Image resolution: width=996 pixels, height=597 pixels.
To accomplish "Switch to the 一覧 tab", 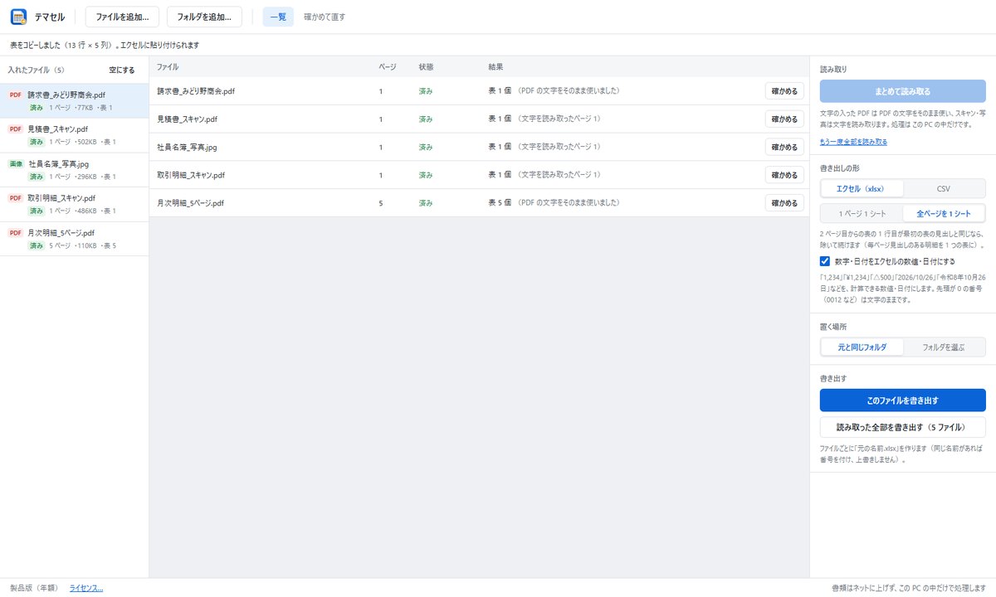I will [278, 17].
